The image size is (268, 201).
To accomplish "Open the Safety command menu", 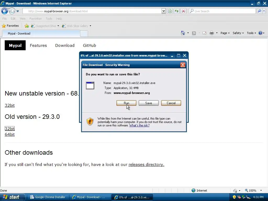I will point(238,33).
